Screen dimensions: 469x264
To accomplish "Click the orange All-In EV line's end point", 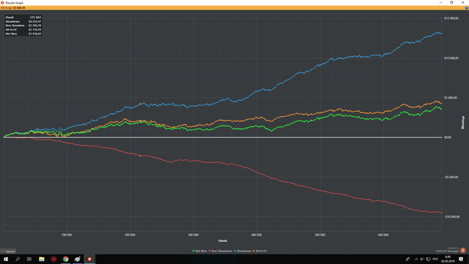I will 441,103.
